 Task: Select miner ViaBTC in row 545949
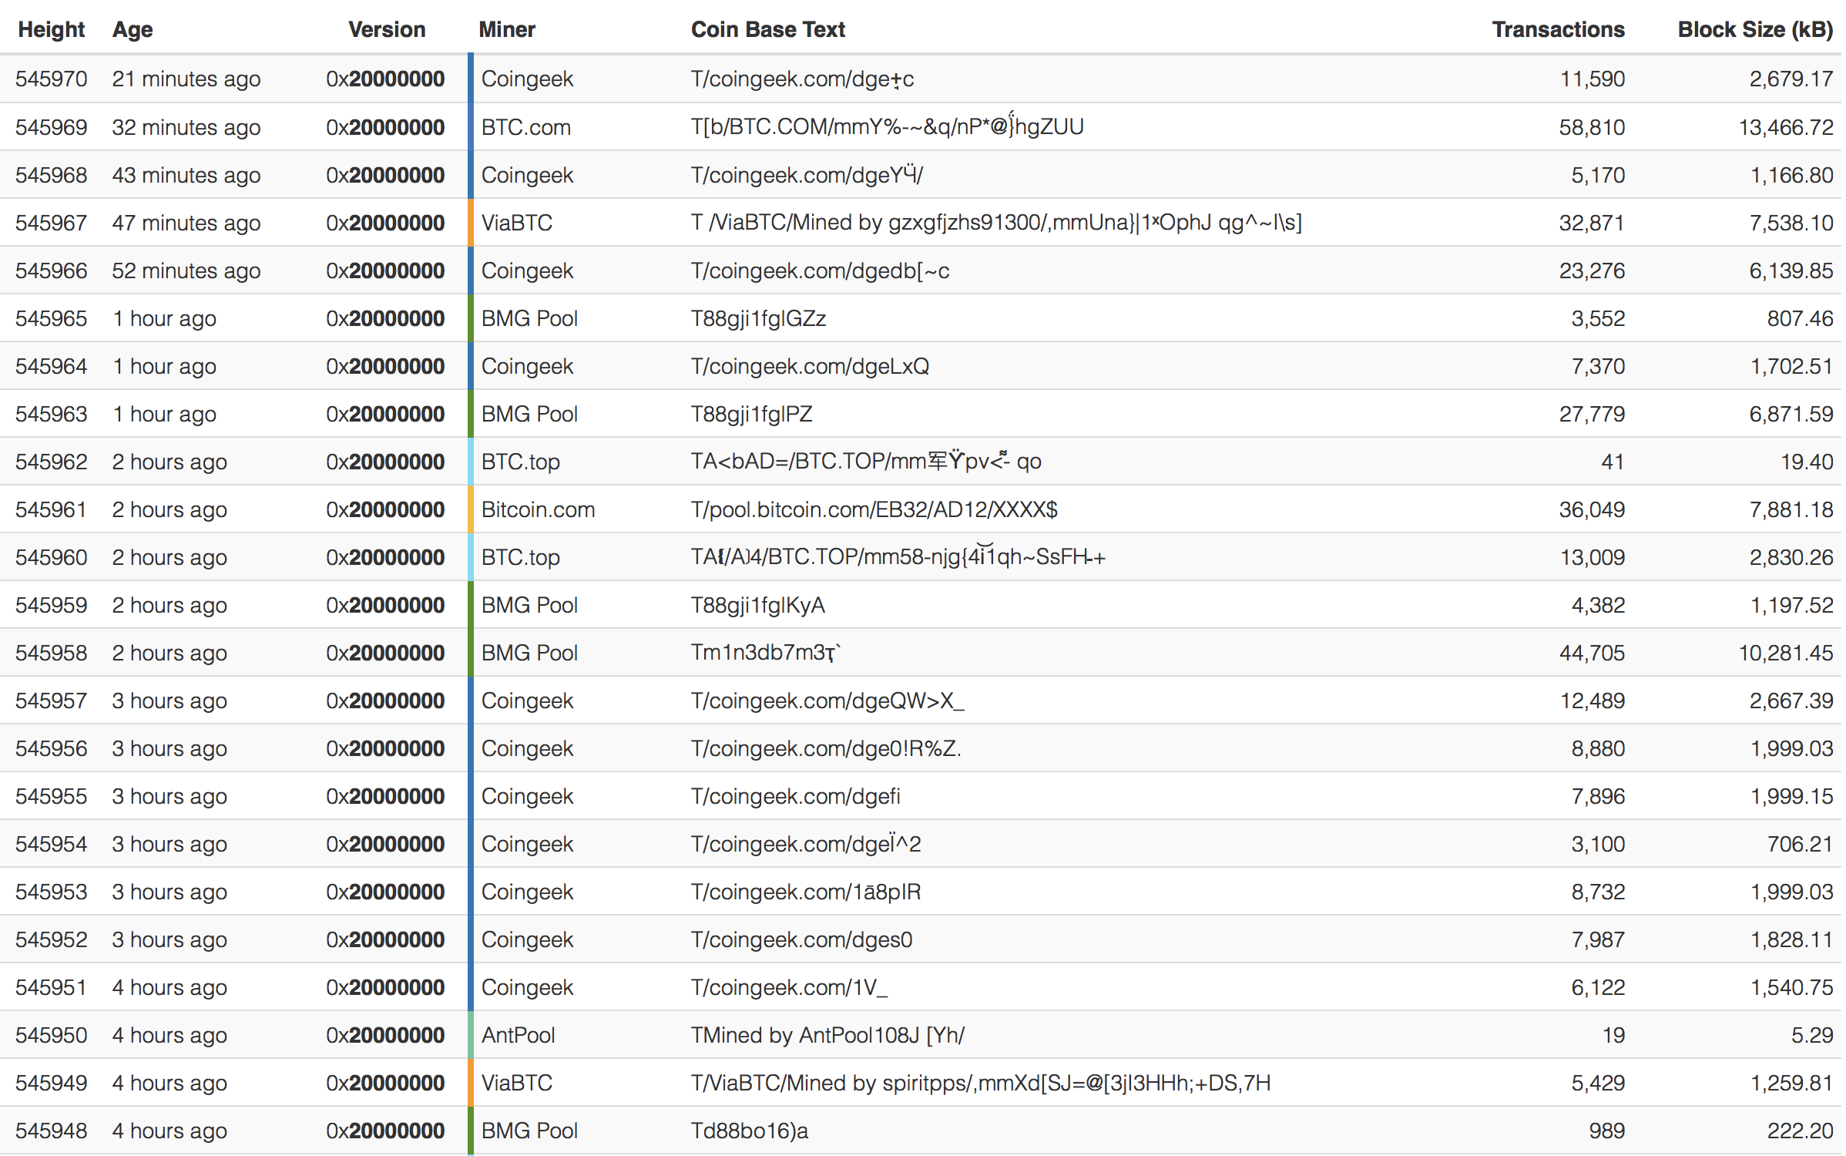(517, 1083)
